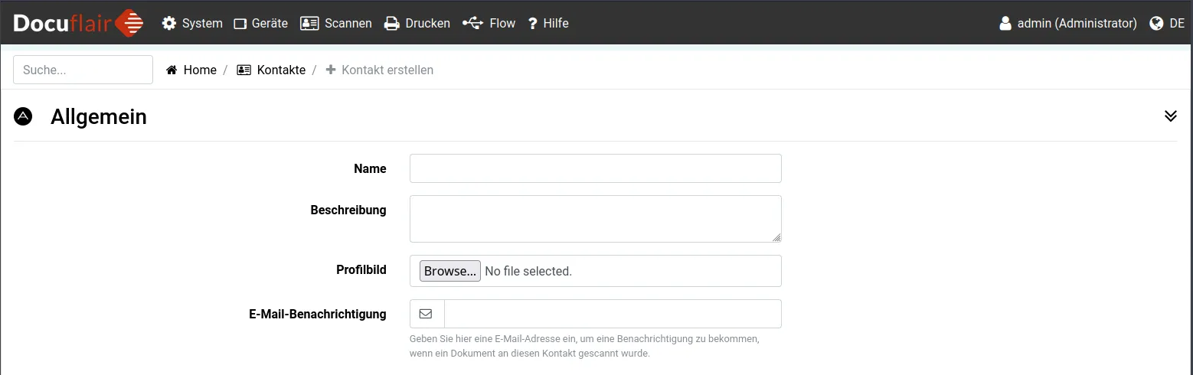Image resolution: width=1193 pixels, height=375 pixels.
Task: Click the envelope icon beside email field
Action: 426,314
